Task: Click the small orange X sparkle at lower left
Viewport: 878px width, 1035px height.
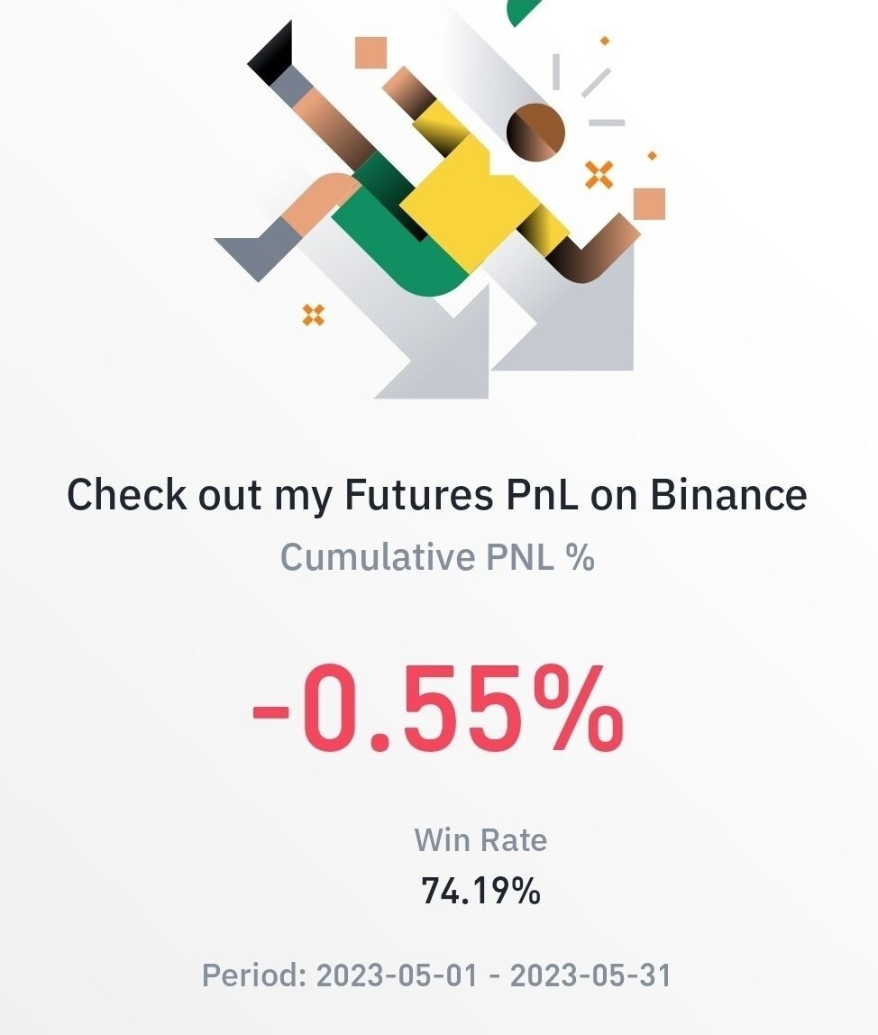Action: coord(313,315)
